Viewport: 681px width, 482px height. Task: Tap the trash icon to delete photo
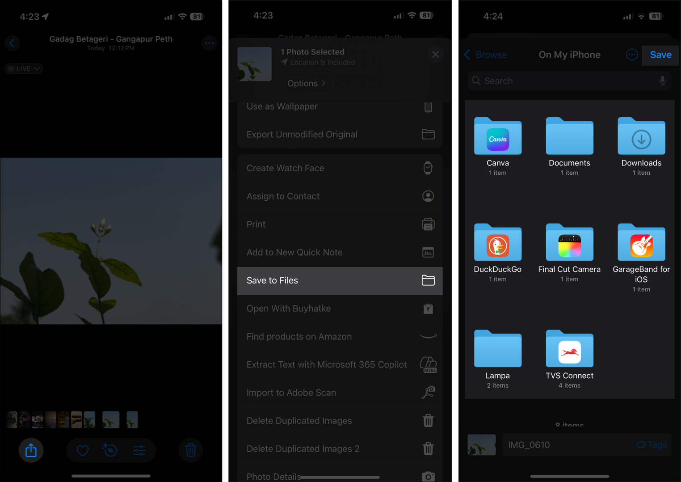pyautogui.click(x=191, y=450)
